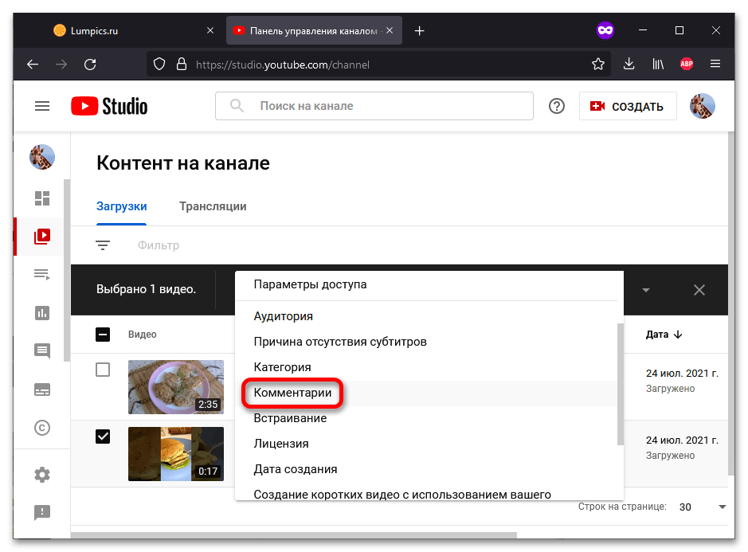748x552 pixels.
Task: Open the ABP extension icon
Action: point(687,64)
